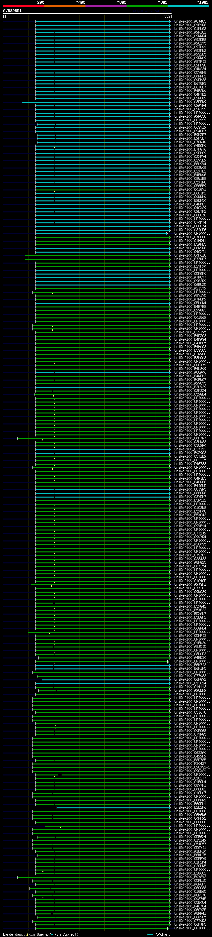Click the cyan bar for UniRef100_B2D2F6

click(x=114, y=808)
